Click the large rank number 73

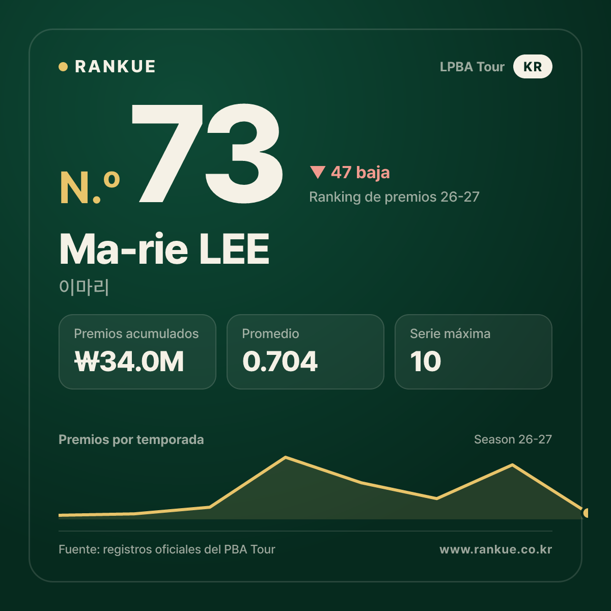(x=207, y=153)
